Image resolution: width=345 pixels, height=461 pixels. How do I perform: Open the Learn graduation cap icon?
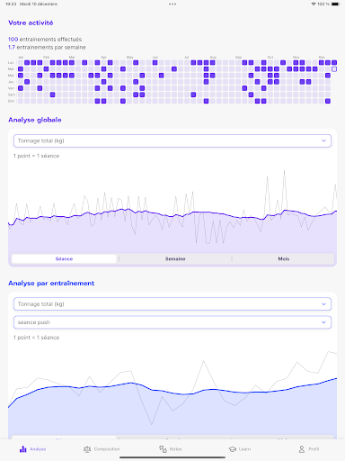click(233, 449)
